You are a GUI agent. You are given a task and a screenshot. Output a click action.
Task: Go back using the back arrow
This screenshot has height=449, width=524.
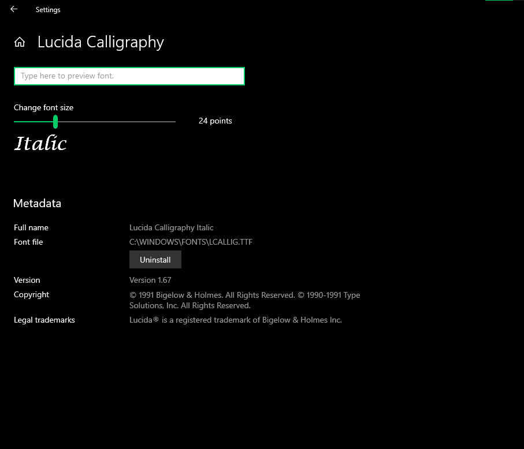[14, 9]
